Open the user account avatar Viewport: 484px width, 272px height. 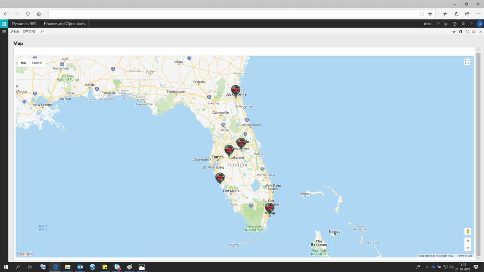(479, 24)
